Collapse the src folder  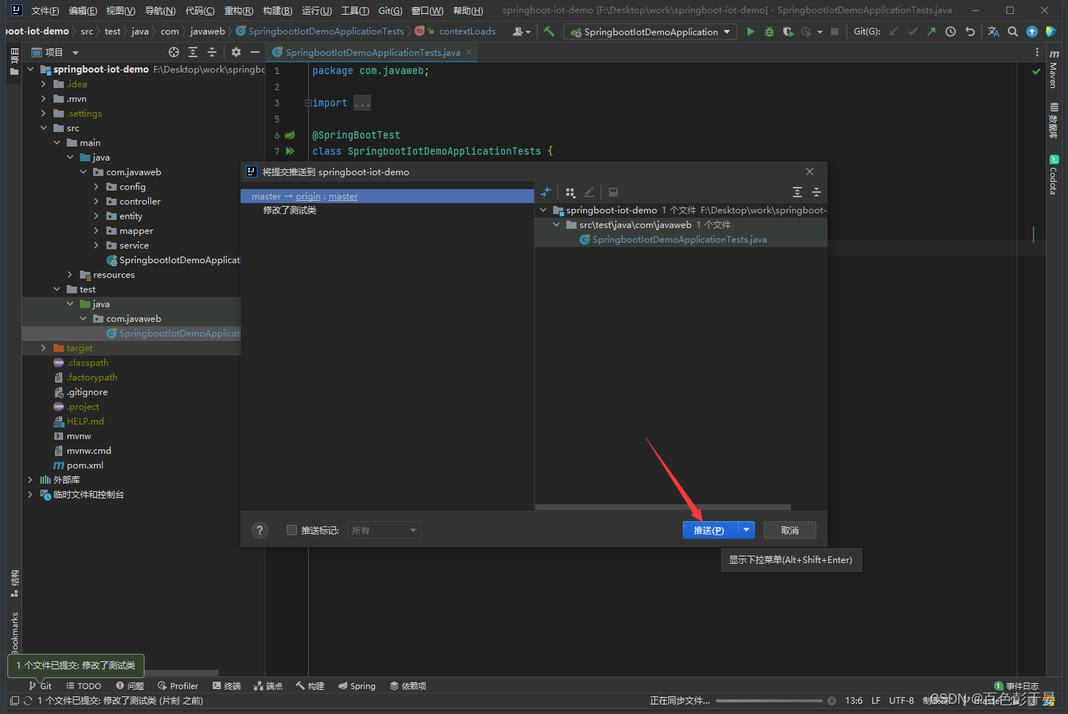(x=43, y=128)
